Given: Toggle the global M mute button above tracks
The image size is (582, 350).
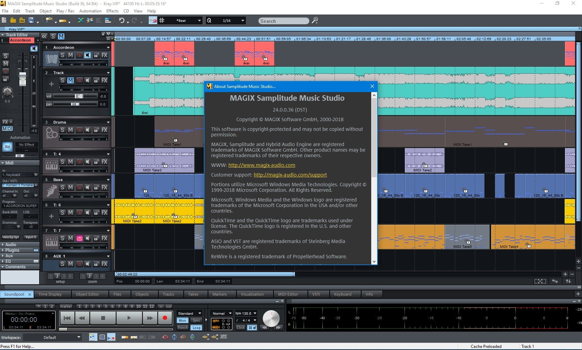Looking at the screenshot, I should 61,36.
